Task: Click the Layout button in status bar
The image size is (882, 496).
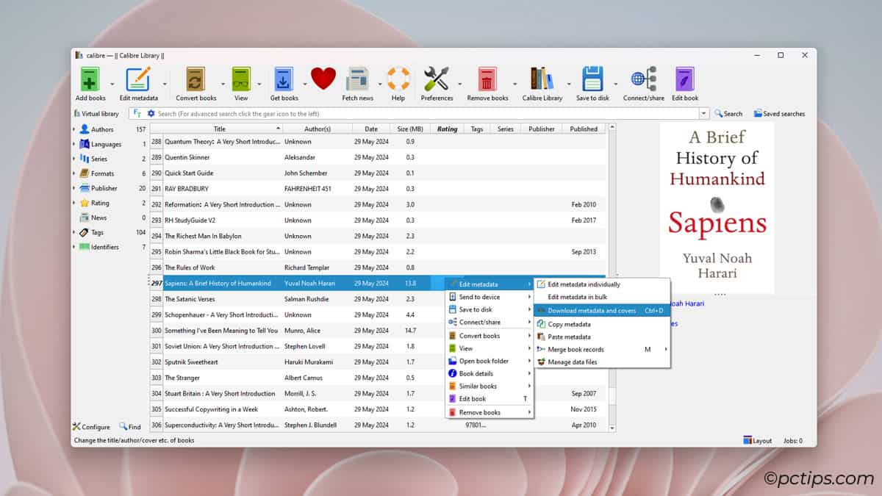Action: 758,441
